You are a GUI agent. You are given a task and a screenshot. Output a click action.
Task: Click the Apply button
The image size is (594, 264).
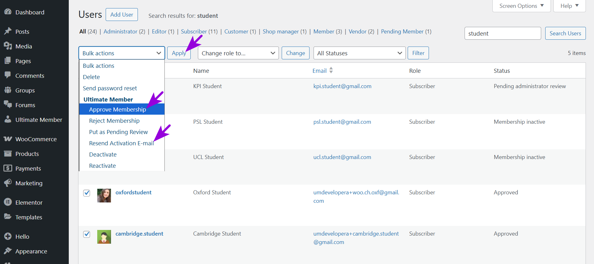coord(179,53)
